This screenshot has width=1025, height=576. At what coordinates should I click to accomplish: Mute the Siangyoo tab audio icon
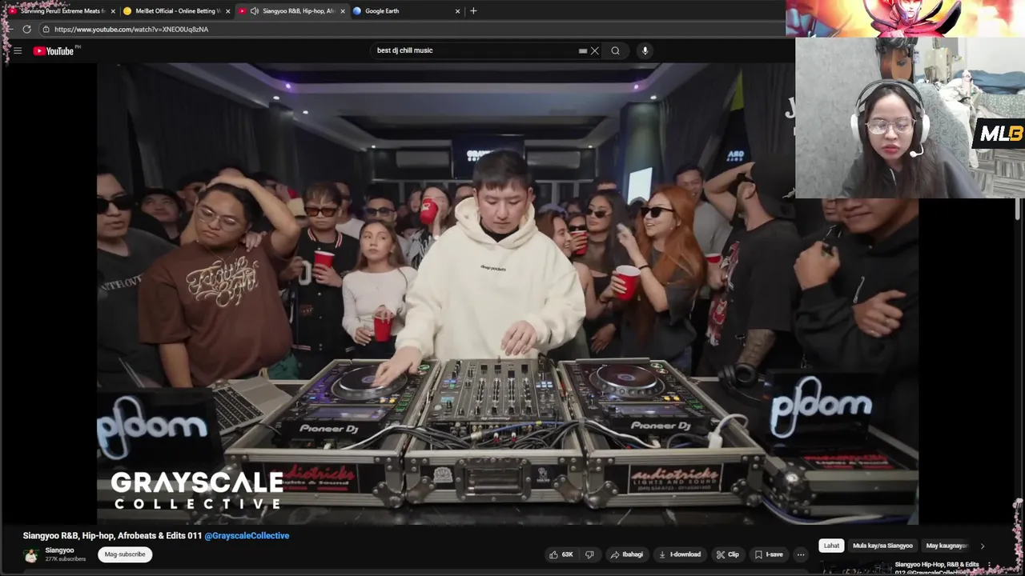254,11
